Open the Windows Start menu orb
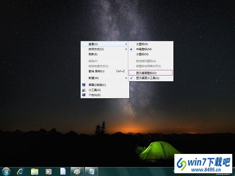The width and height of the screenshot is (235, 176). point(6,171)
